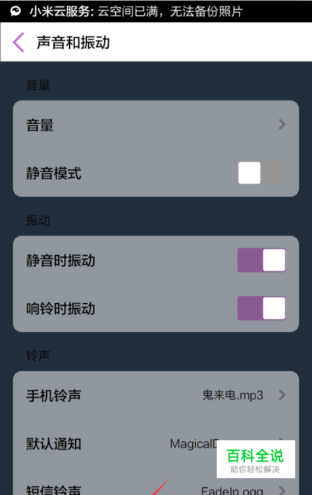The image size is (312, 495).
Task: Tap the Magical notification sound value
Action: coord(194,444)
